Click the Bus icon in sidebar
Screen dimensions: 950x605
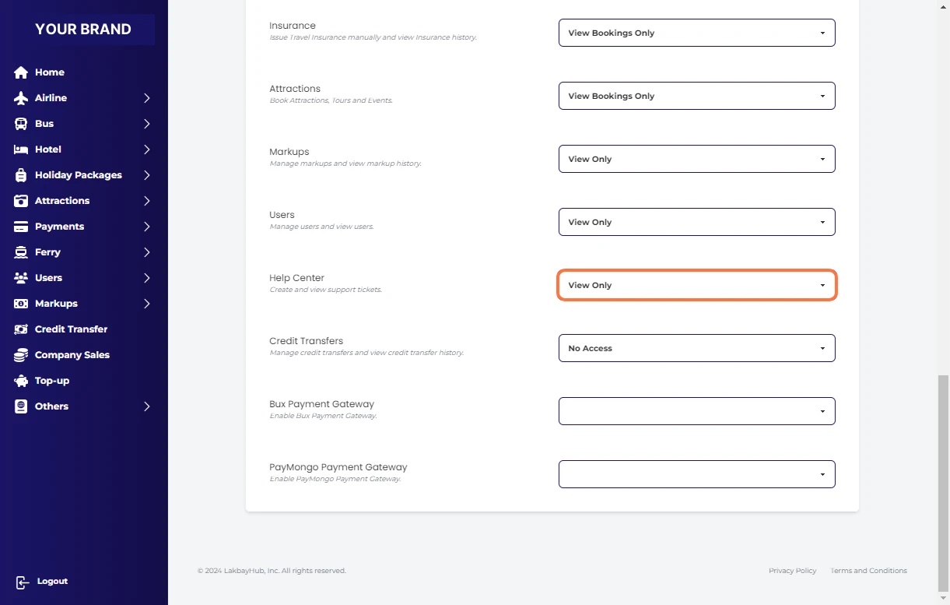pyautogui.click(x=21, y=124)
